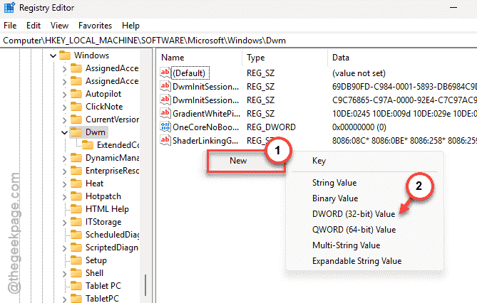Collapse the Dwm tree node
Screen dimensions: 477x303
pos(64,132)
